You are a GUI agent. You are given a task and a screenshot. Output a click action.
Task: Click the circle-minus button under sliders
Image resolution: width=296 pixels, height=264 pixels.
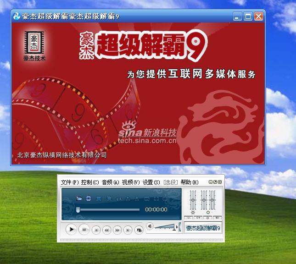coord(207,218)
